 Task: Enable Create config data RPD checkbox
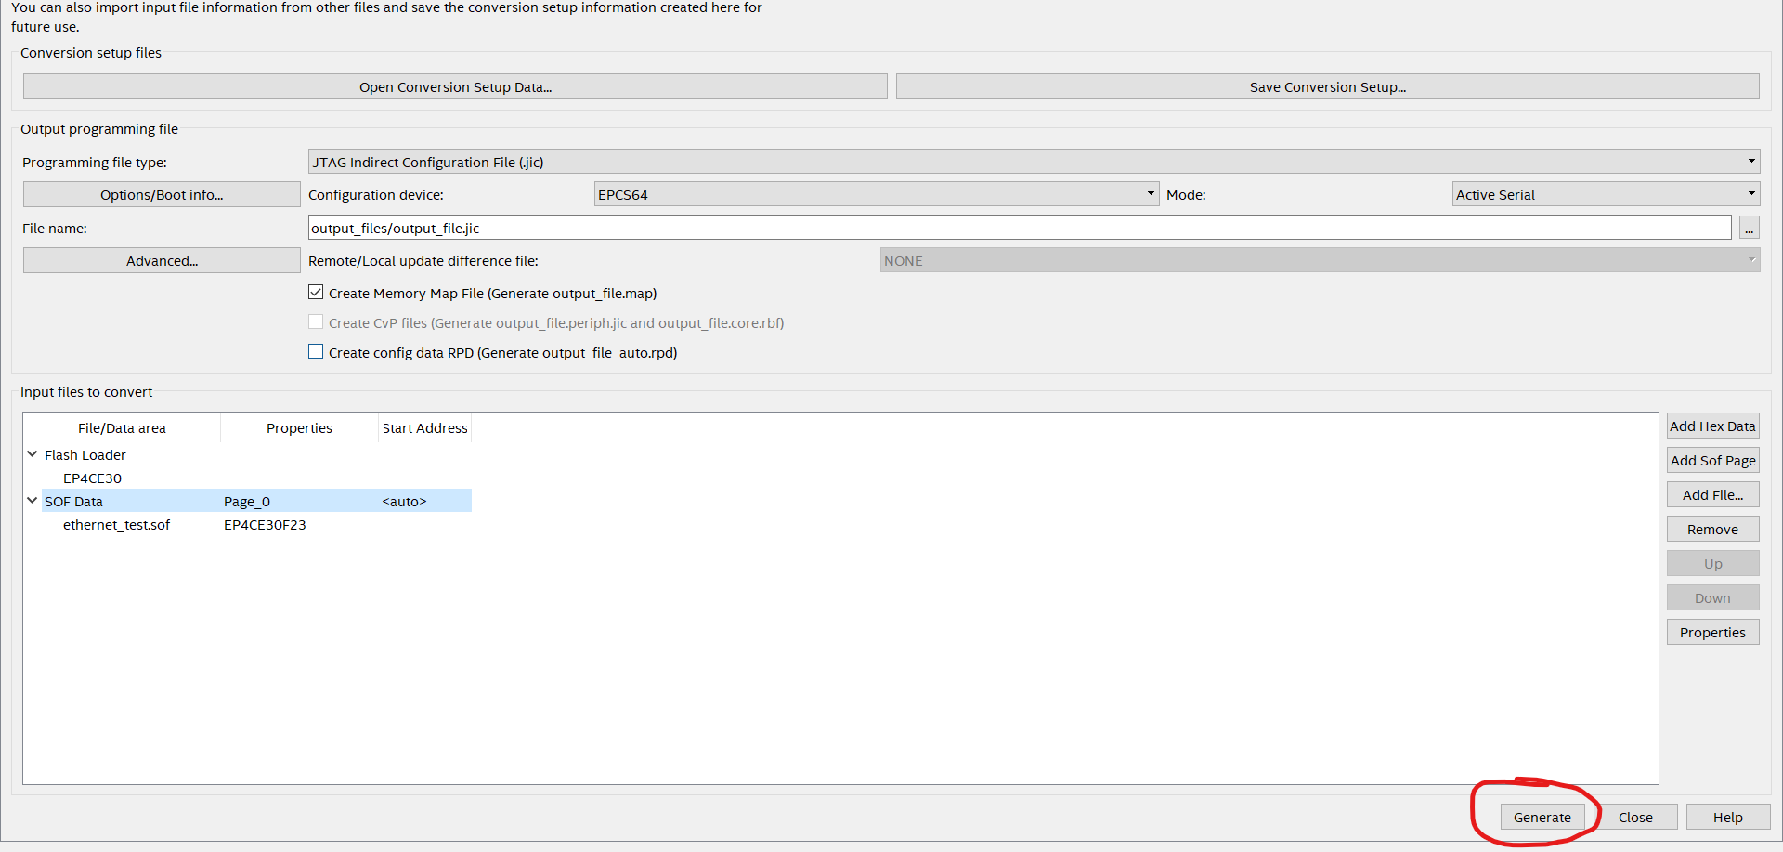pyautogui.click(x=317, y=352)
